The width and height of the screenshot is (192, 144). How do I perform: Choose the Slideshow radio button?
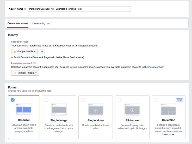click(120, 100)
